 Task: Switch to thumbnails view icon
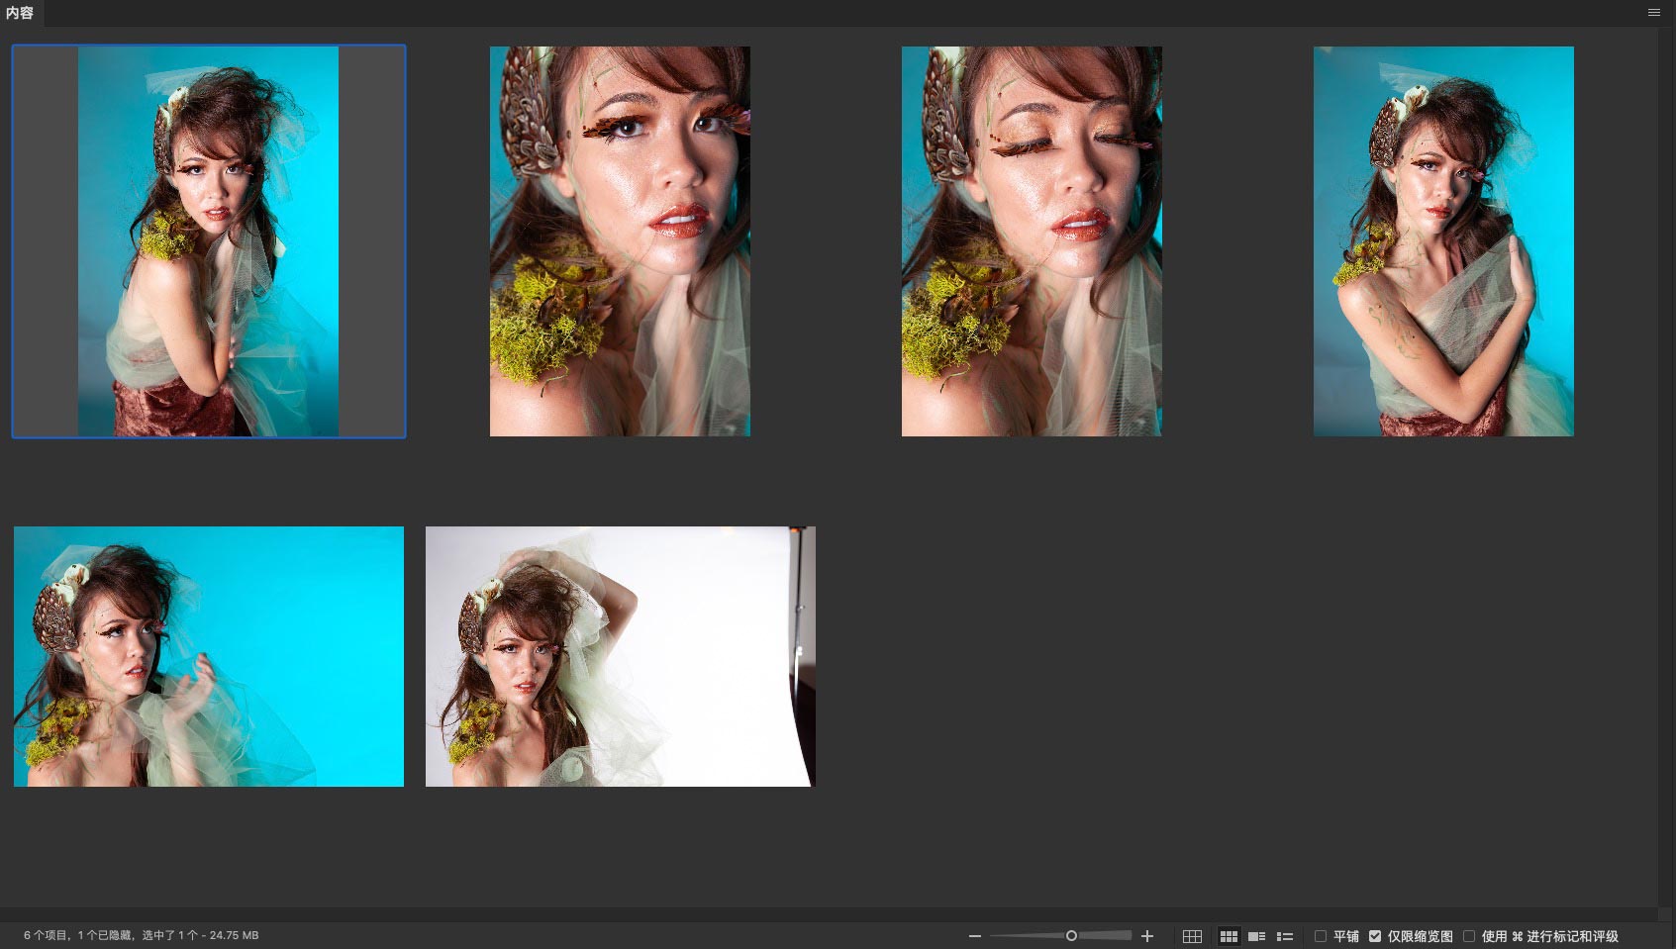coord(1229,936)
